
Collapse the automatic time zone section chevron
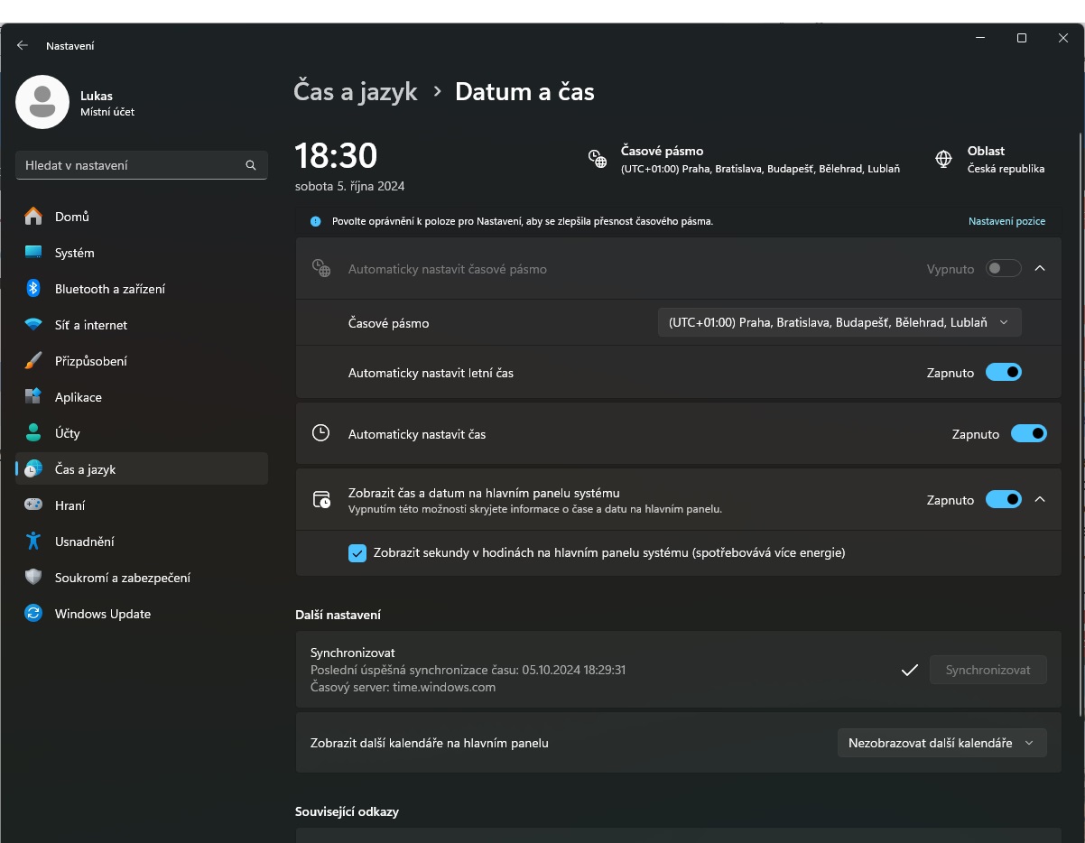tap(1040, 268)
